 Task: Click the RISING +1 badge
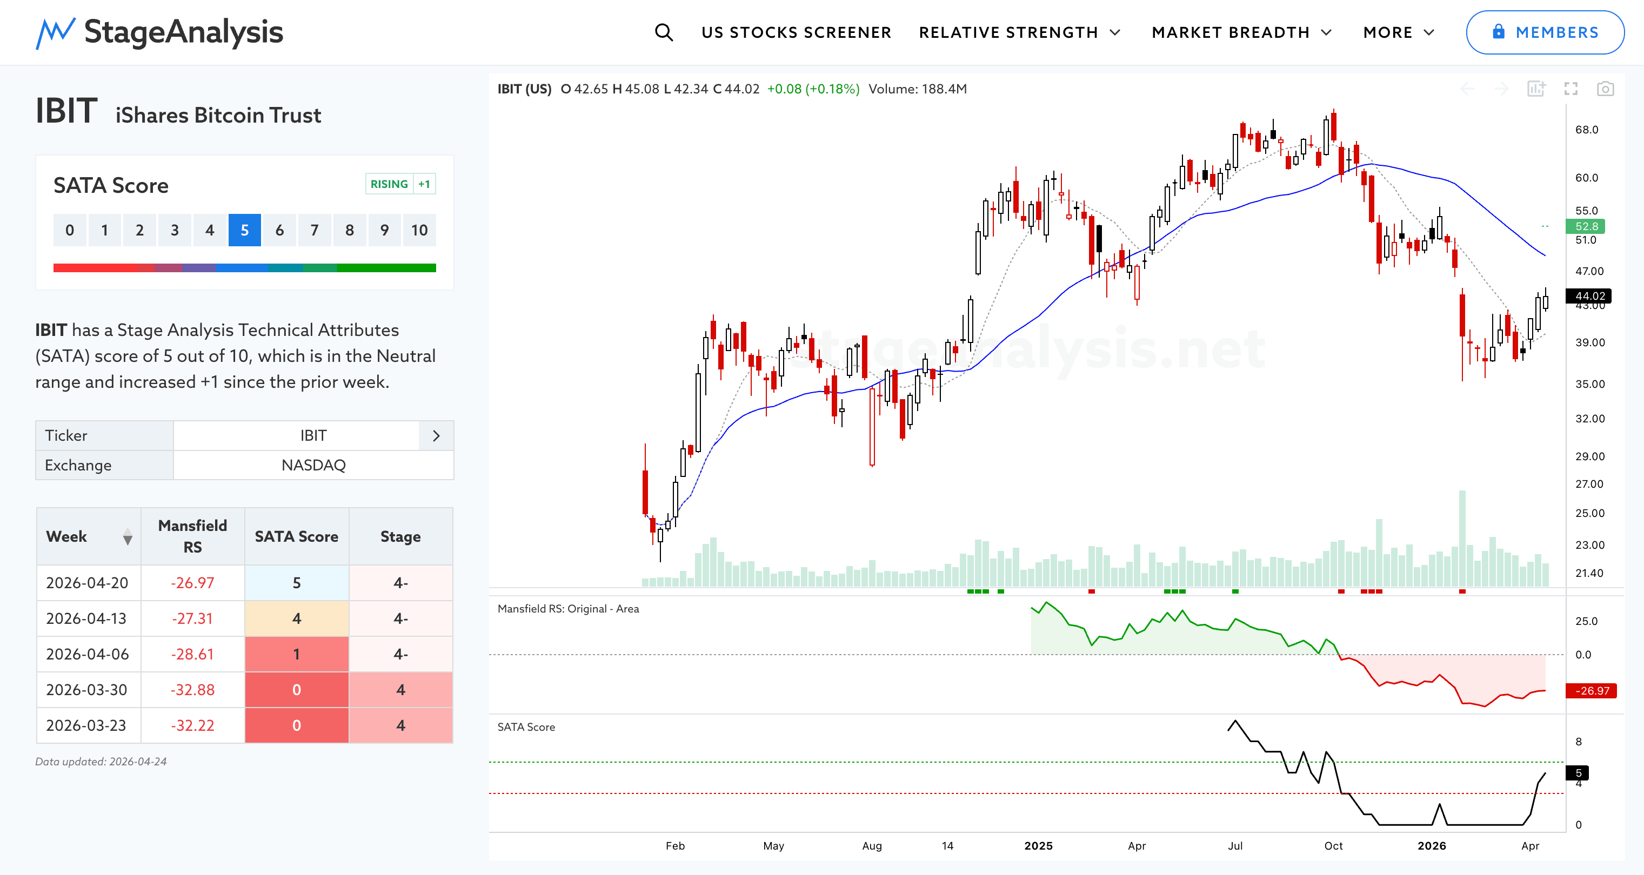[400, 184]
